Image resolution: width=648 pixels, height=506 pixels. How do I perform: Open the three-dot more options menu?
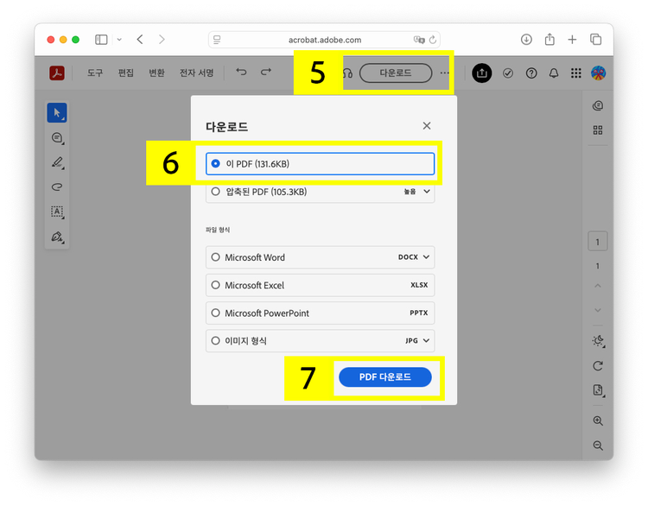[444, 73]
